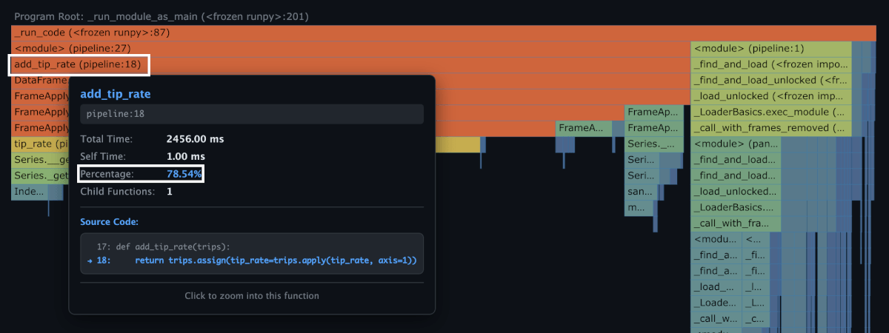Click the _load_... frame at bottom
889x333 pixels.
click(x=716, y=288)
